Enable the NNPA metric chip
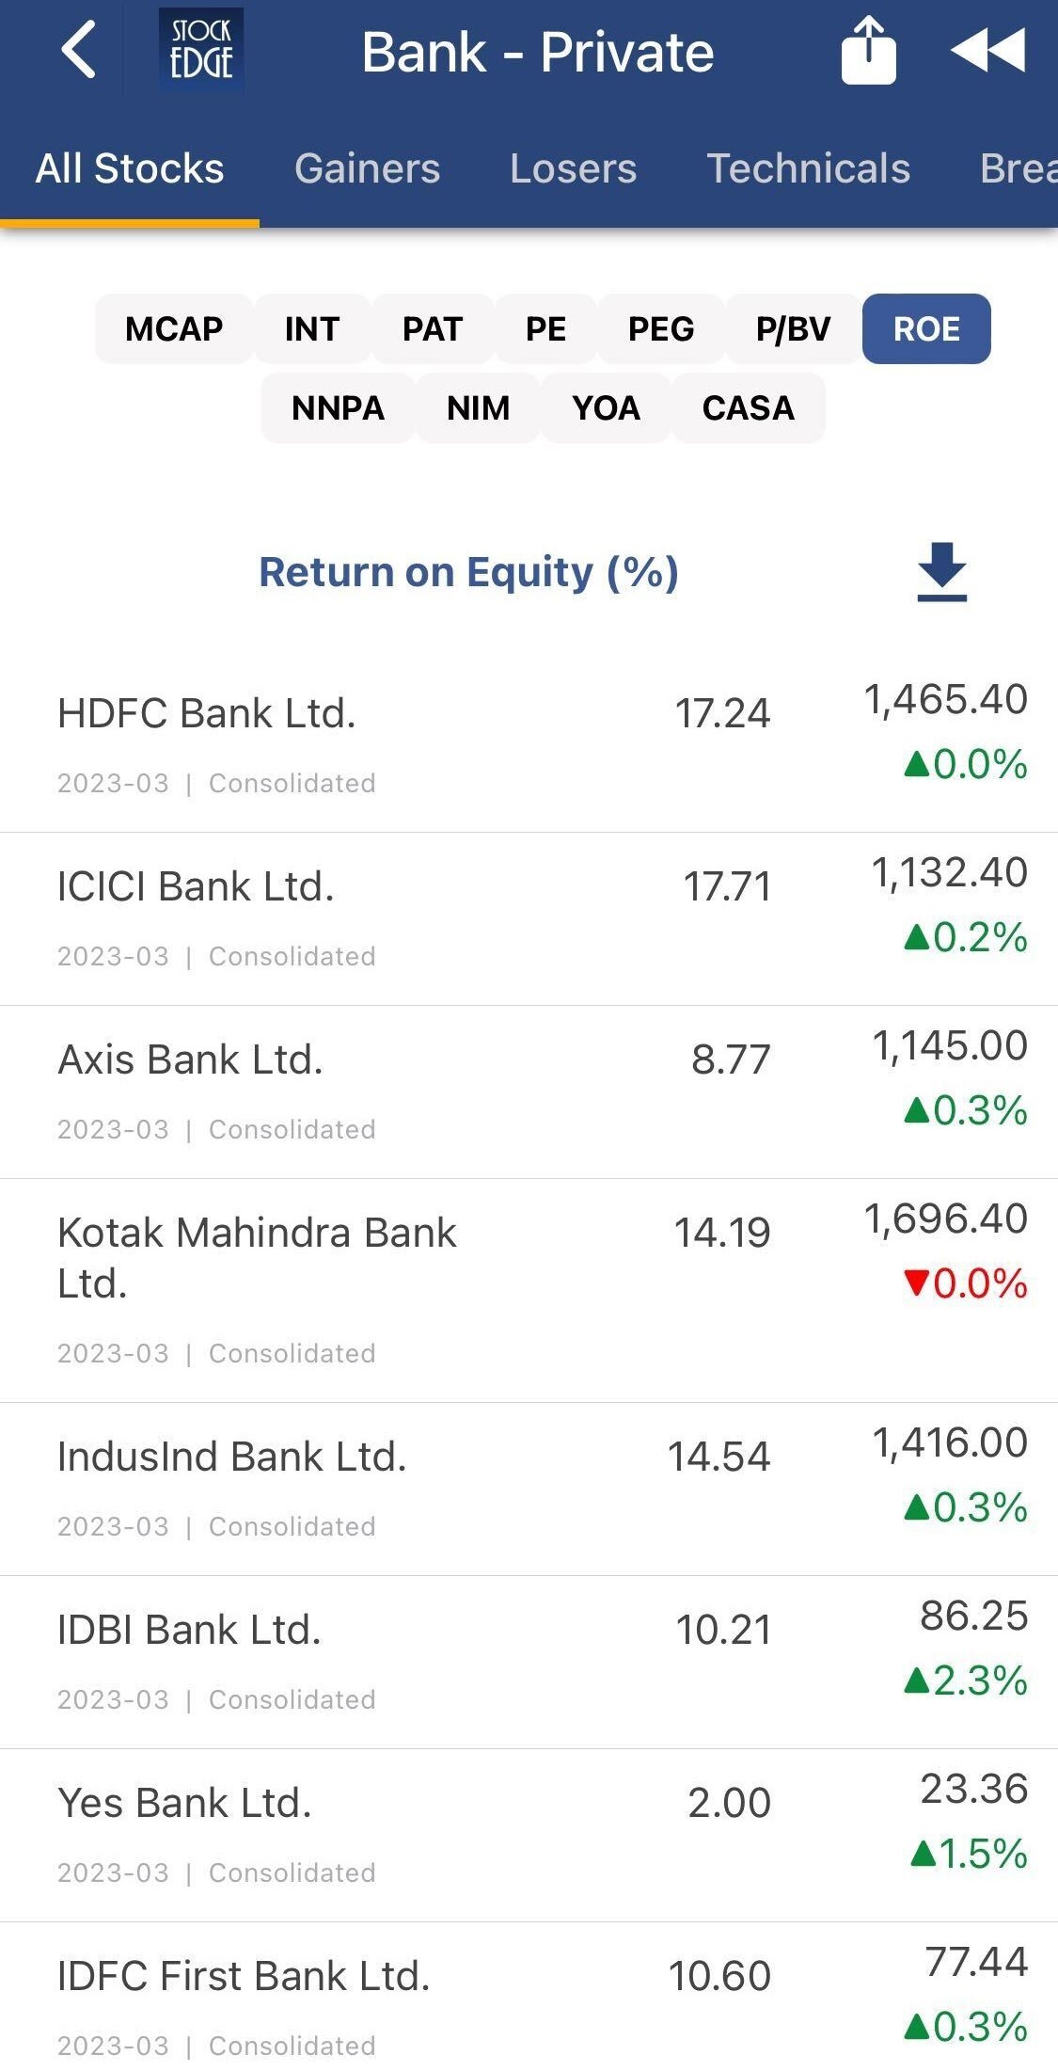Viewport: 1058px width, 2071px height. (338, 408)
